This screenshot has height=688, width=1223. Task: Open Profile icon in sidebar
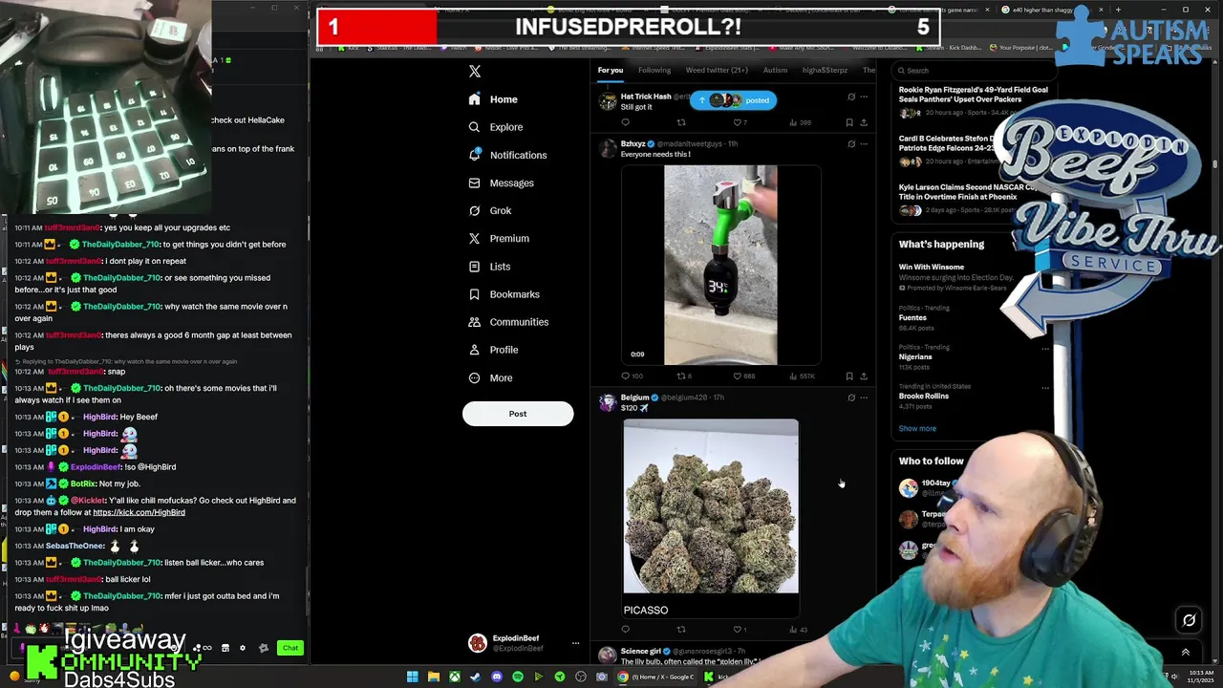[x=474, y=350]
